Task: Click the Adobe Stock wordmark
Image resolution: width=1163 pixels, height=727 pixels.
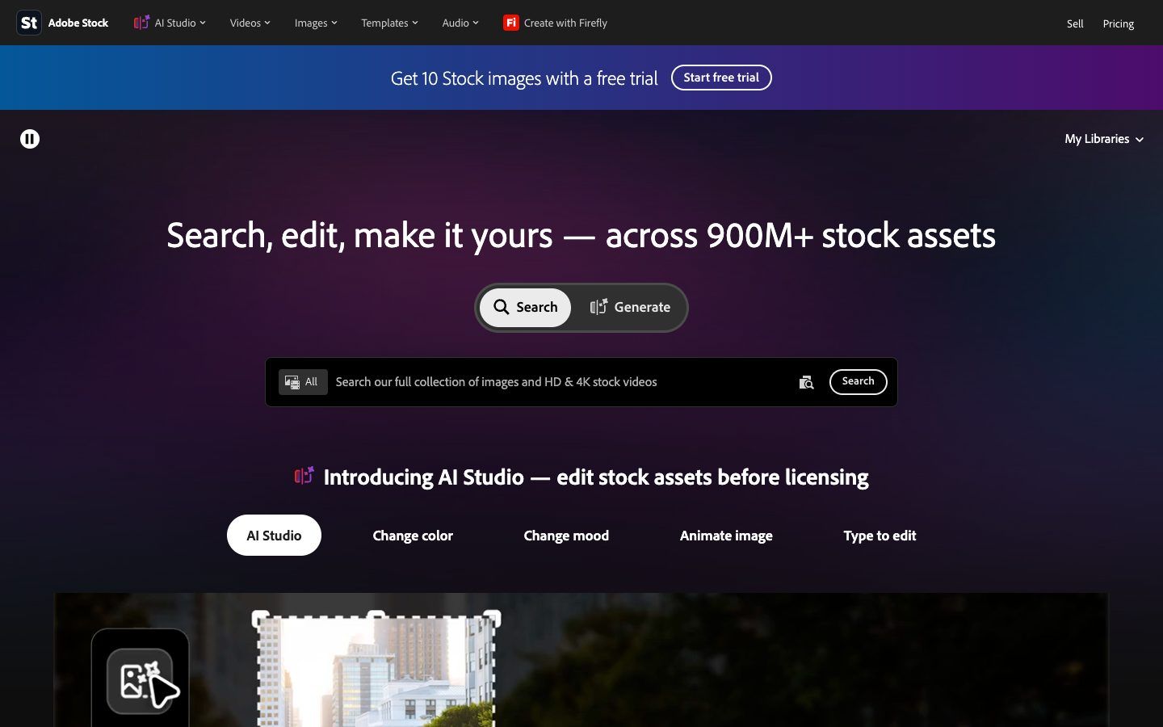Action: click(x=78, y=23)
